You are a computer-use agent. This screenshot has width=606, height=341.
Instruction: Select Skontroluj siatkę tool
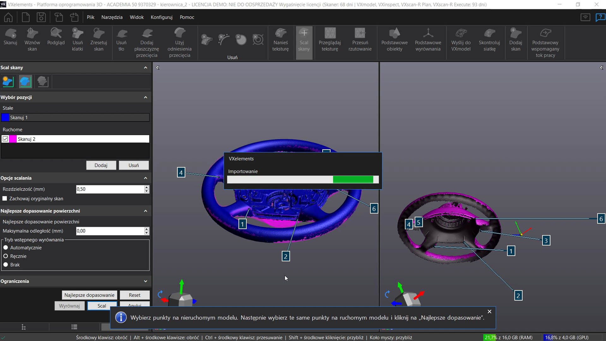pos(490,40)
